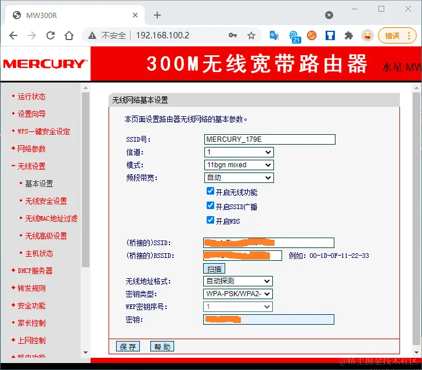Select the MW300R browser tab

75,15
